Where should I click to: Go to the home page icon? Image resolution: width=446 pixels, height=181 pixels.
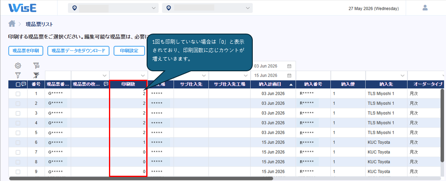[x=12, y=23]
